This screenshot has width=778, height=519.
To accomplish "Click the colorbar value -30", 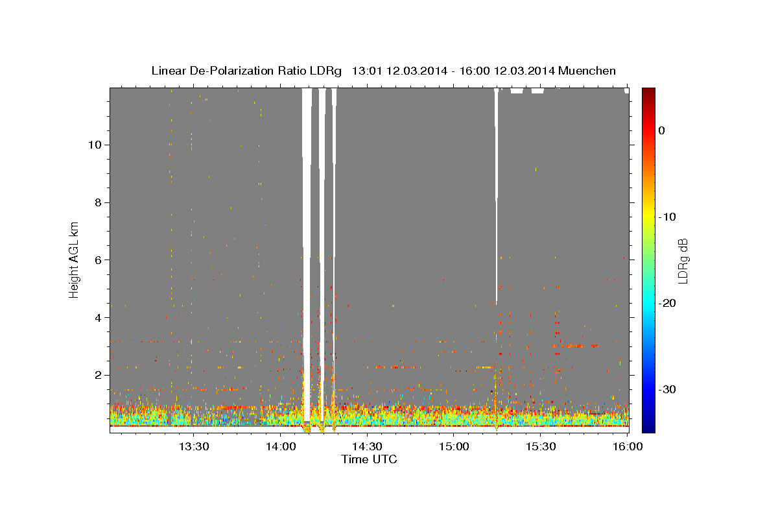I will pyautogui.click(x=668, y=389).
